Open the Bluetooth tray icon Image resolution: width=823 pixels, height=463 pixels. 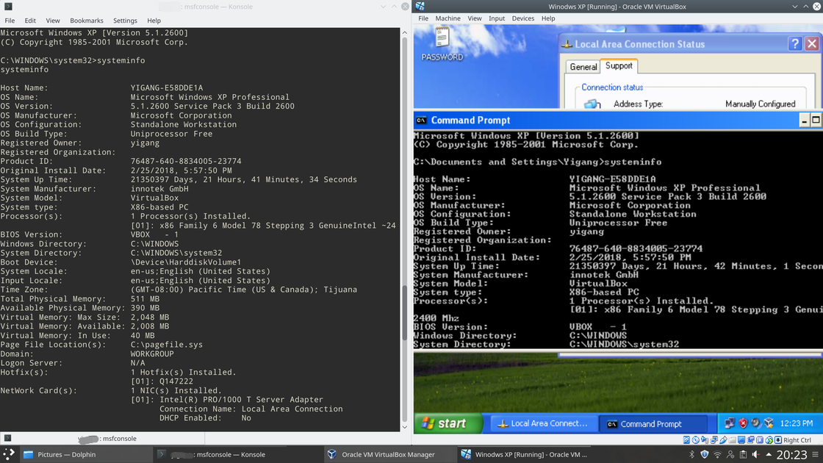[x=691, y=455]
